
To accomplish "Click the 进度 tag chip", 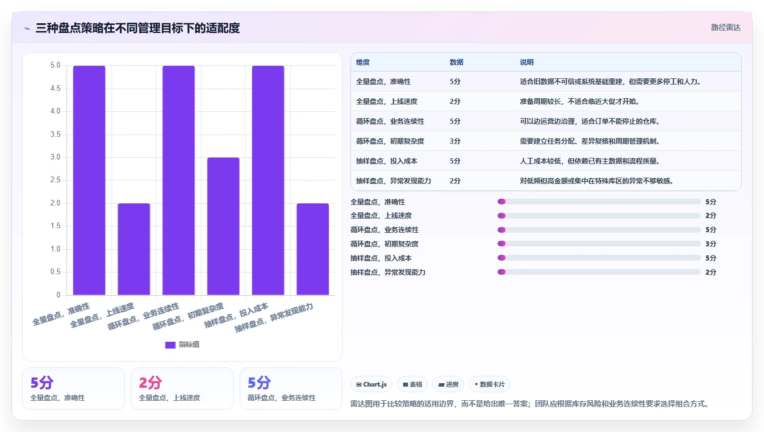I will pos(448,384).
